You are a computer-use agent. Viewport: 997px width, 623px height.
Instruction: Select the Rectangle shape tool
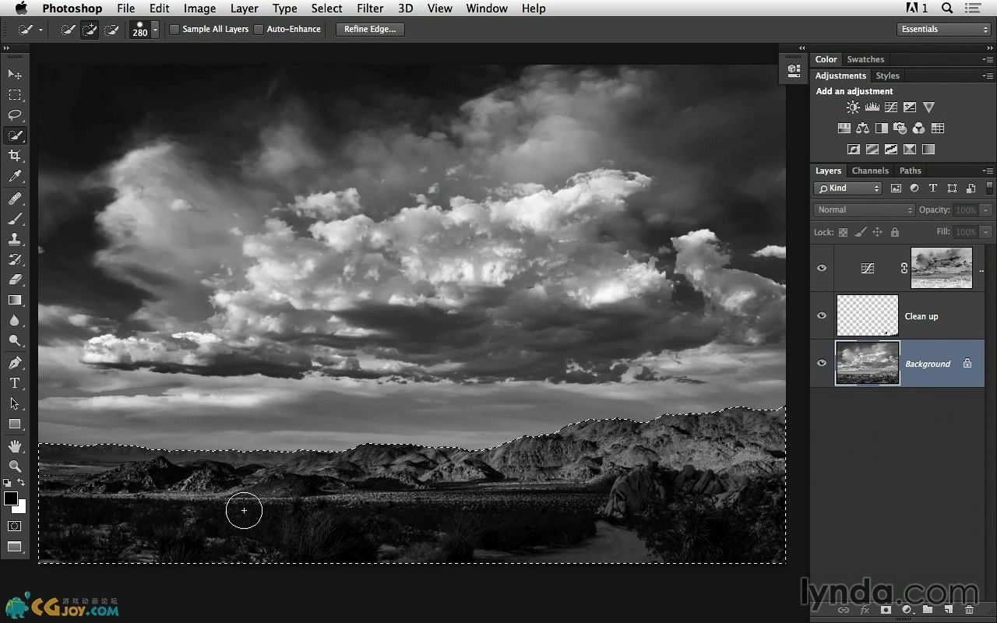coord(15,424)
